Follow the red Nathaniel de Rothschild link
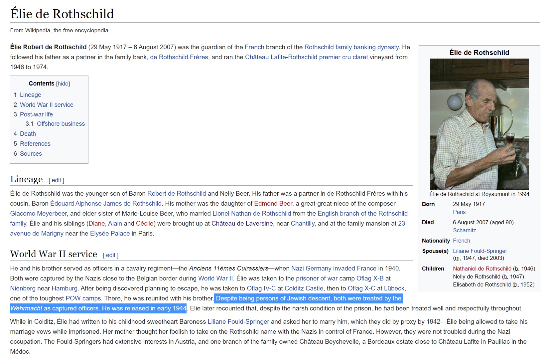The width and height of the screenshot is (546, 363). tap(482, 269)
